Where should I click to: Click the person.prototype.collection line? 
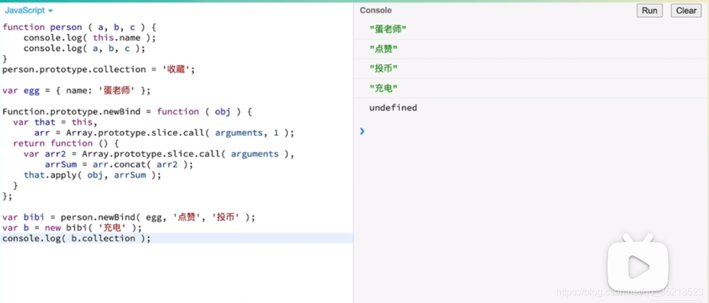pos(98,69)
